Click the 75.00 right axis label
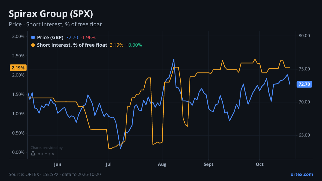The width and height of the screenshot is (322, 181). (304, 69)
